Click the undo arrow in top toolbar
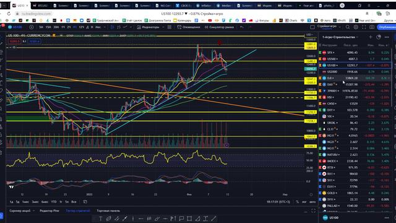Viewport: 396px width, 223px height. pyautogui.click(x=242, y=27)
